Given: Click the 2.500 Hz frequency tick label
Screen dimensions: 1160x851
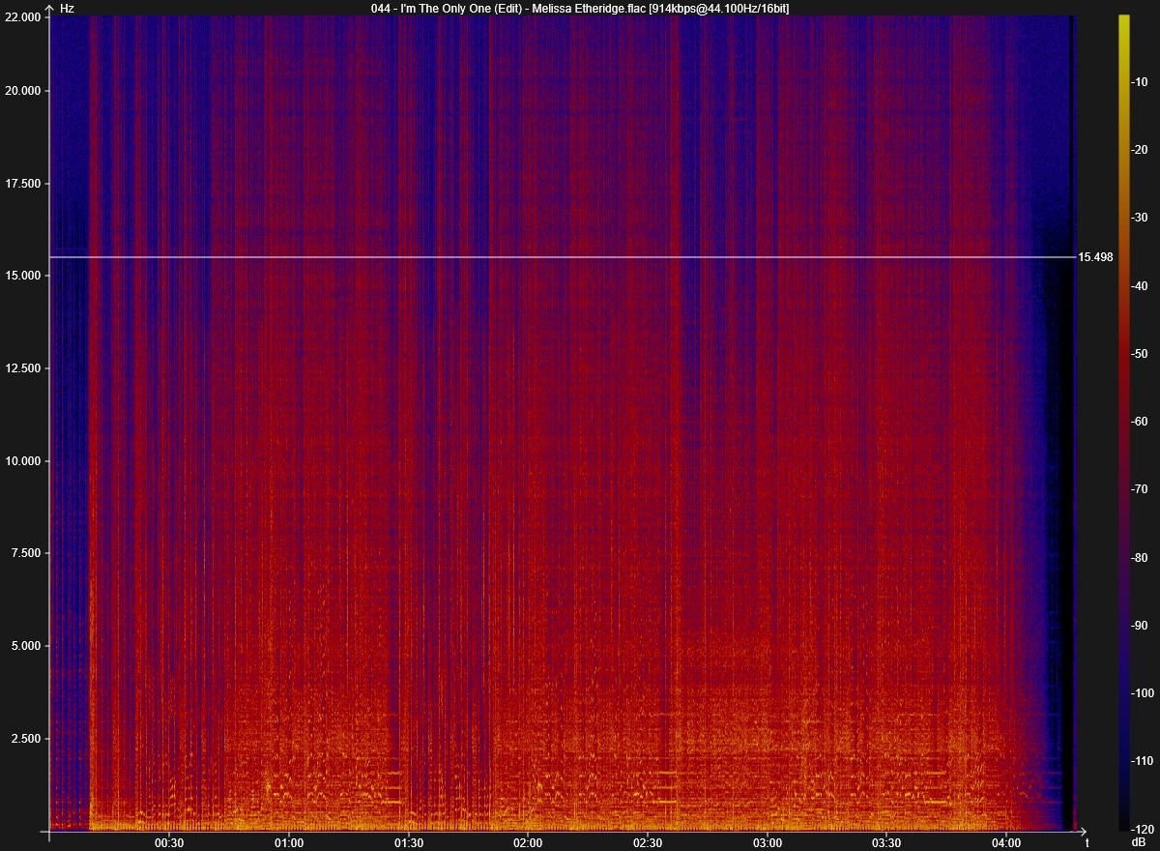Looking at the screenshot, I should [27, 739].
